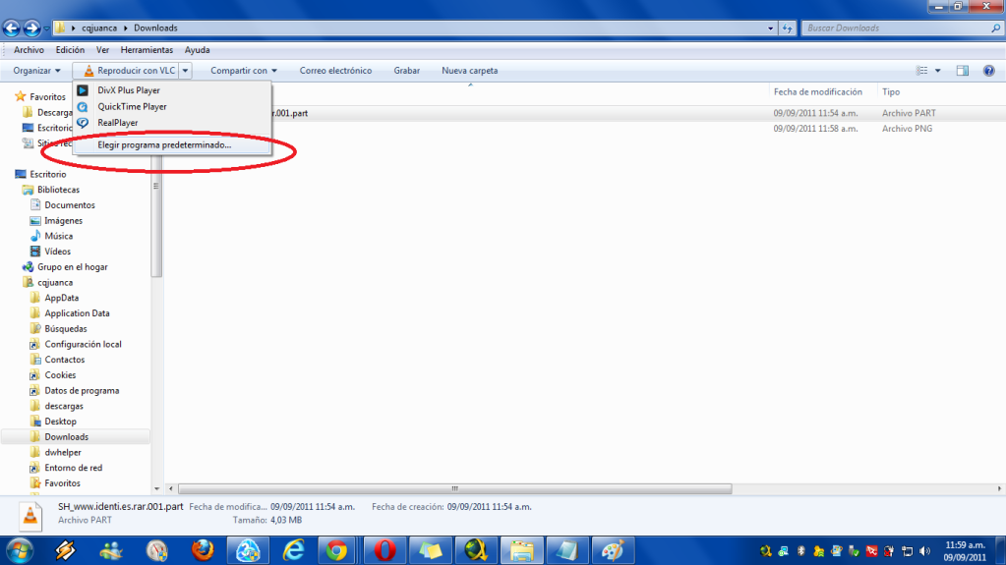Open the Herramientas menu

coord(147,50)
